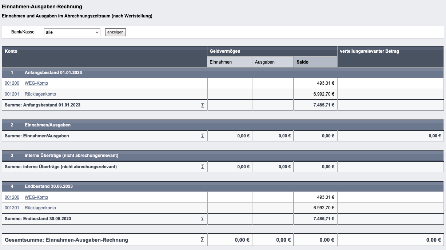Viewport: 446px width, 250px height.
Task: Open the Bank/Kasse dropdown showing alle
Action: [x=72, y=32]
